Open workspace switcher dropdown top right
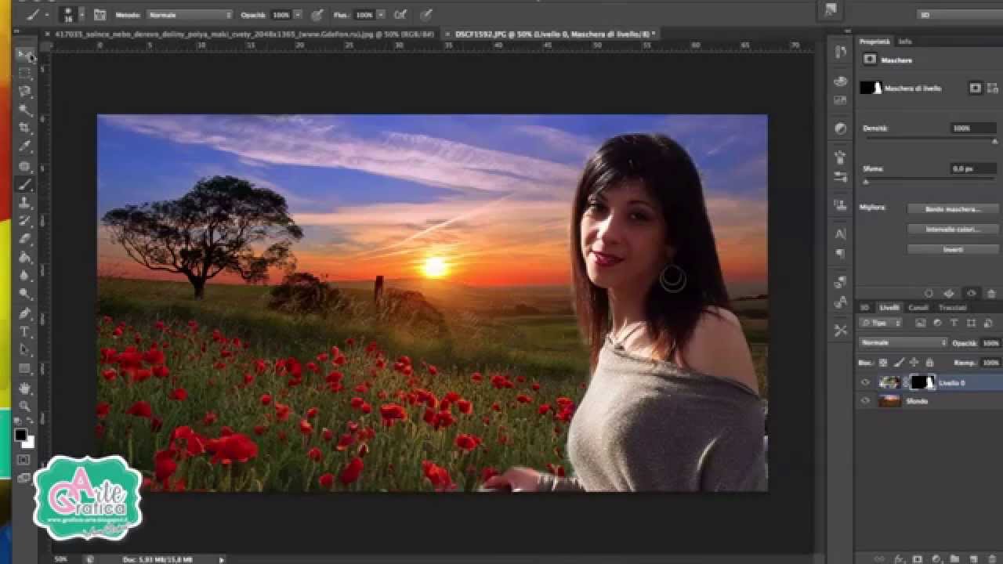The image size is (1003, 564). coord(959,15)
